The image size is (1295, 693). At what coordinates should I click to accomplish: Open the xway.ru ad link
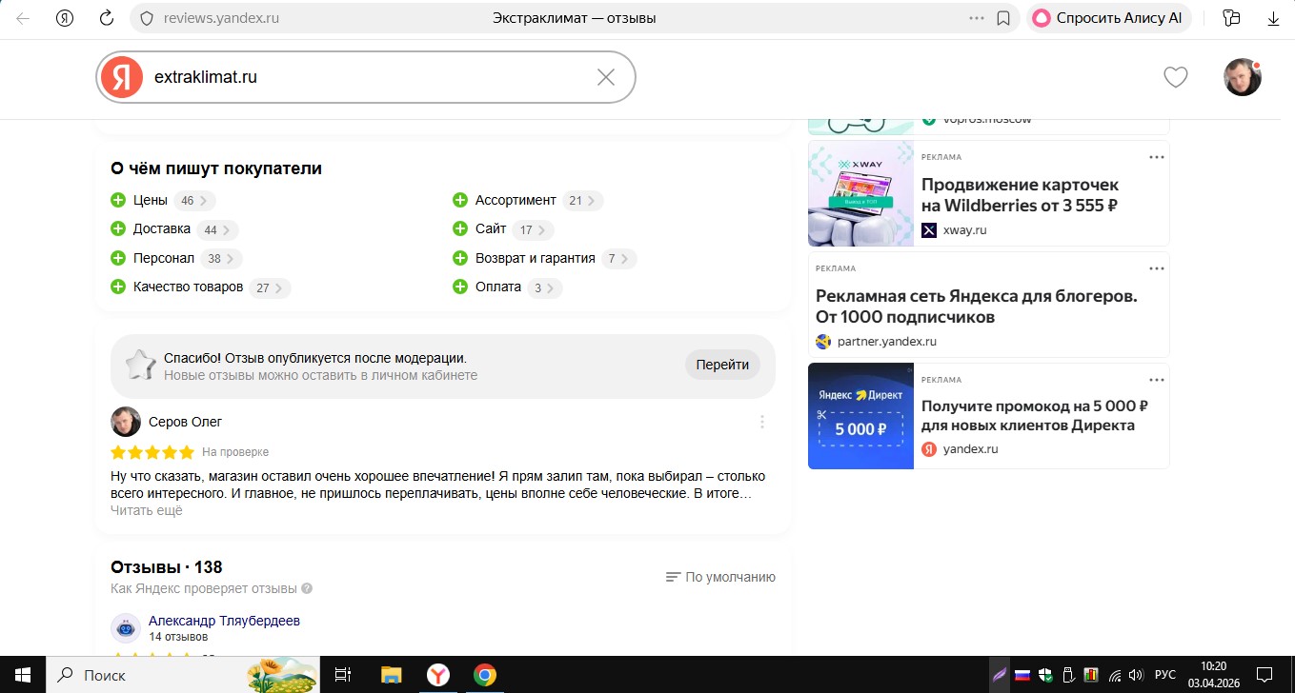point(964,229)
